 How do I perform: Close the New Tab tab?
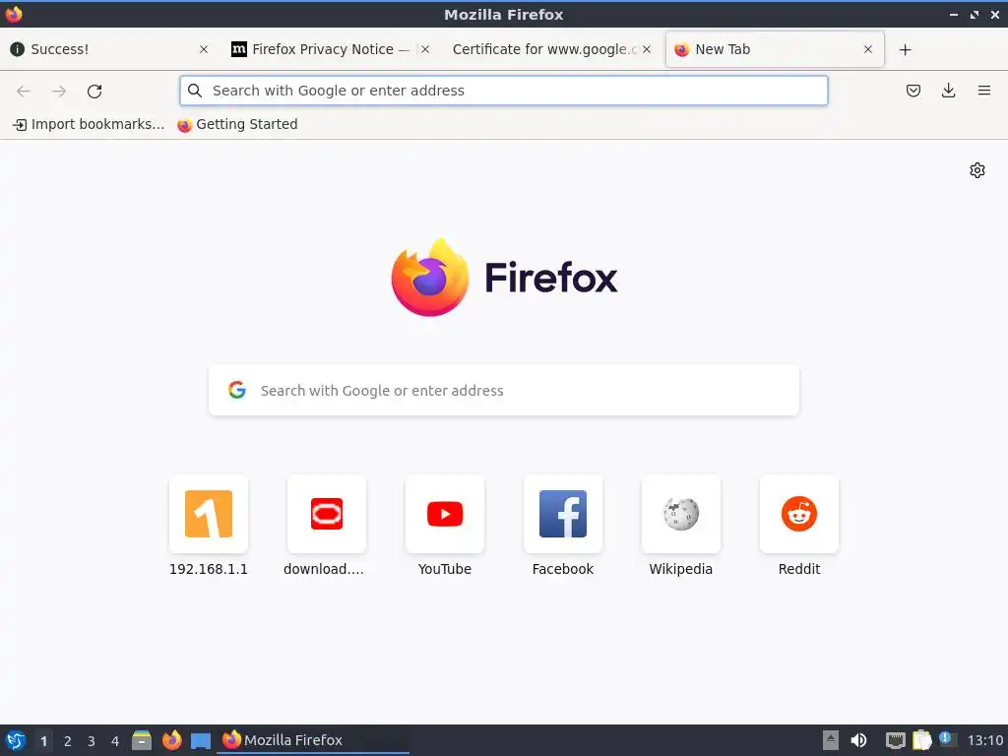pos(868,49)
